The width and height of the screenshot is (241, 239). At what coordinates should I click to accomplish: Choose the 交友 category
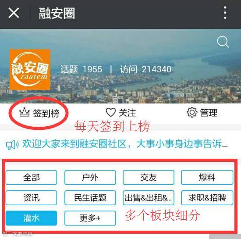pyautogui.click(x=149, y=178)
